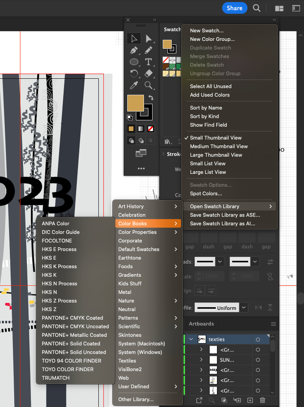Select the Rotate tool
The height and width of the screenshot is (407, 304).
(134, 74)
